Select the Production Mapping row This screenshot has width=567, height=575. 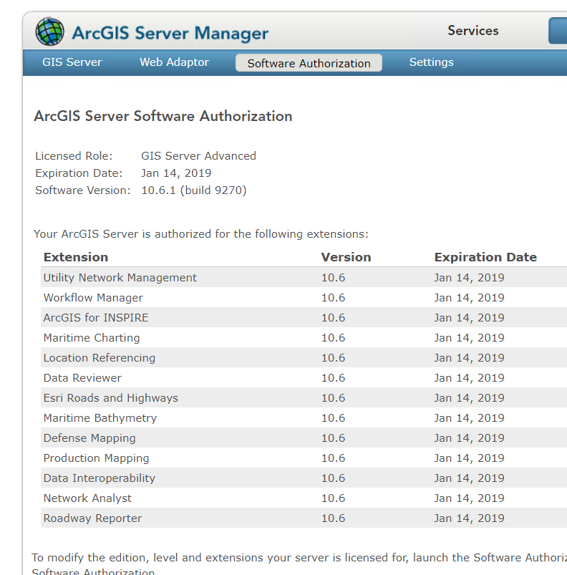(x=304, y=458)
